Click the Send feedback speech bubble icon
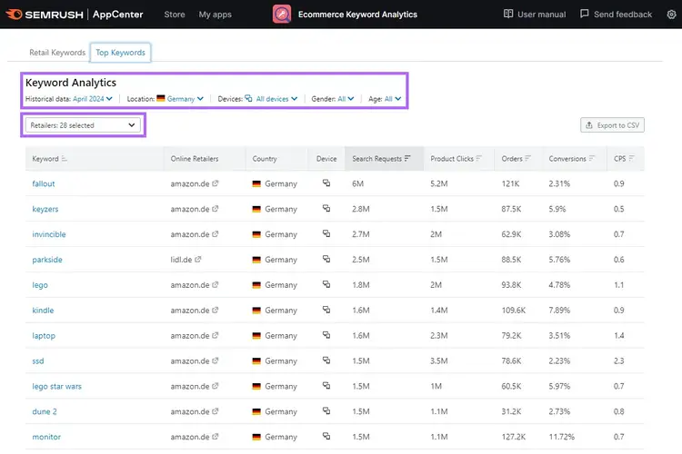This screenshot has height=454, width=682. pyautogui.click(x=585, y=14)
